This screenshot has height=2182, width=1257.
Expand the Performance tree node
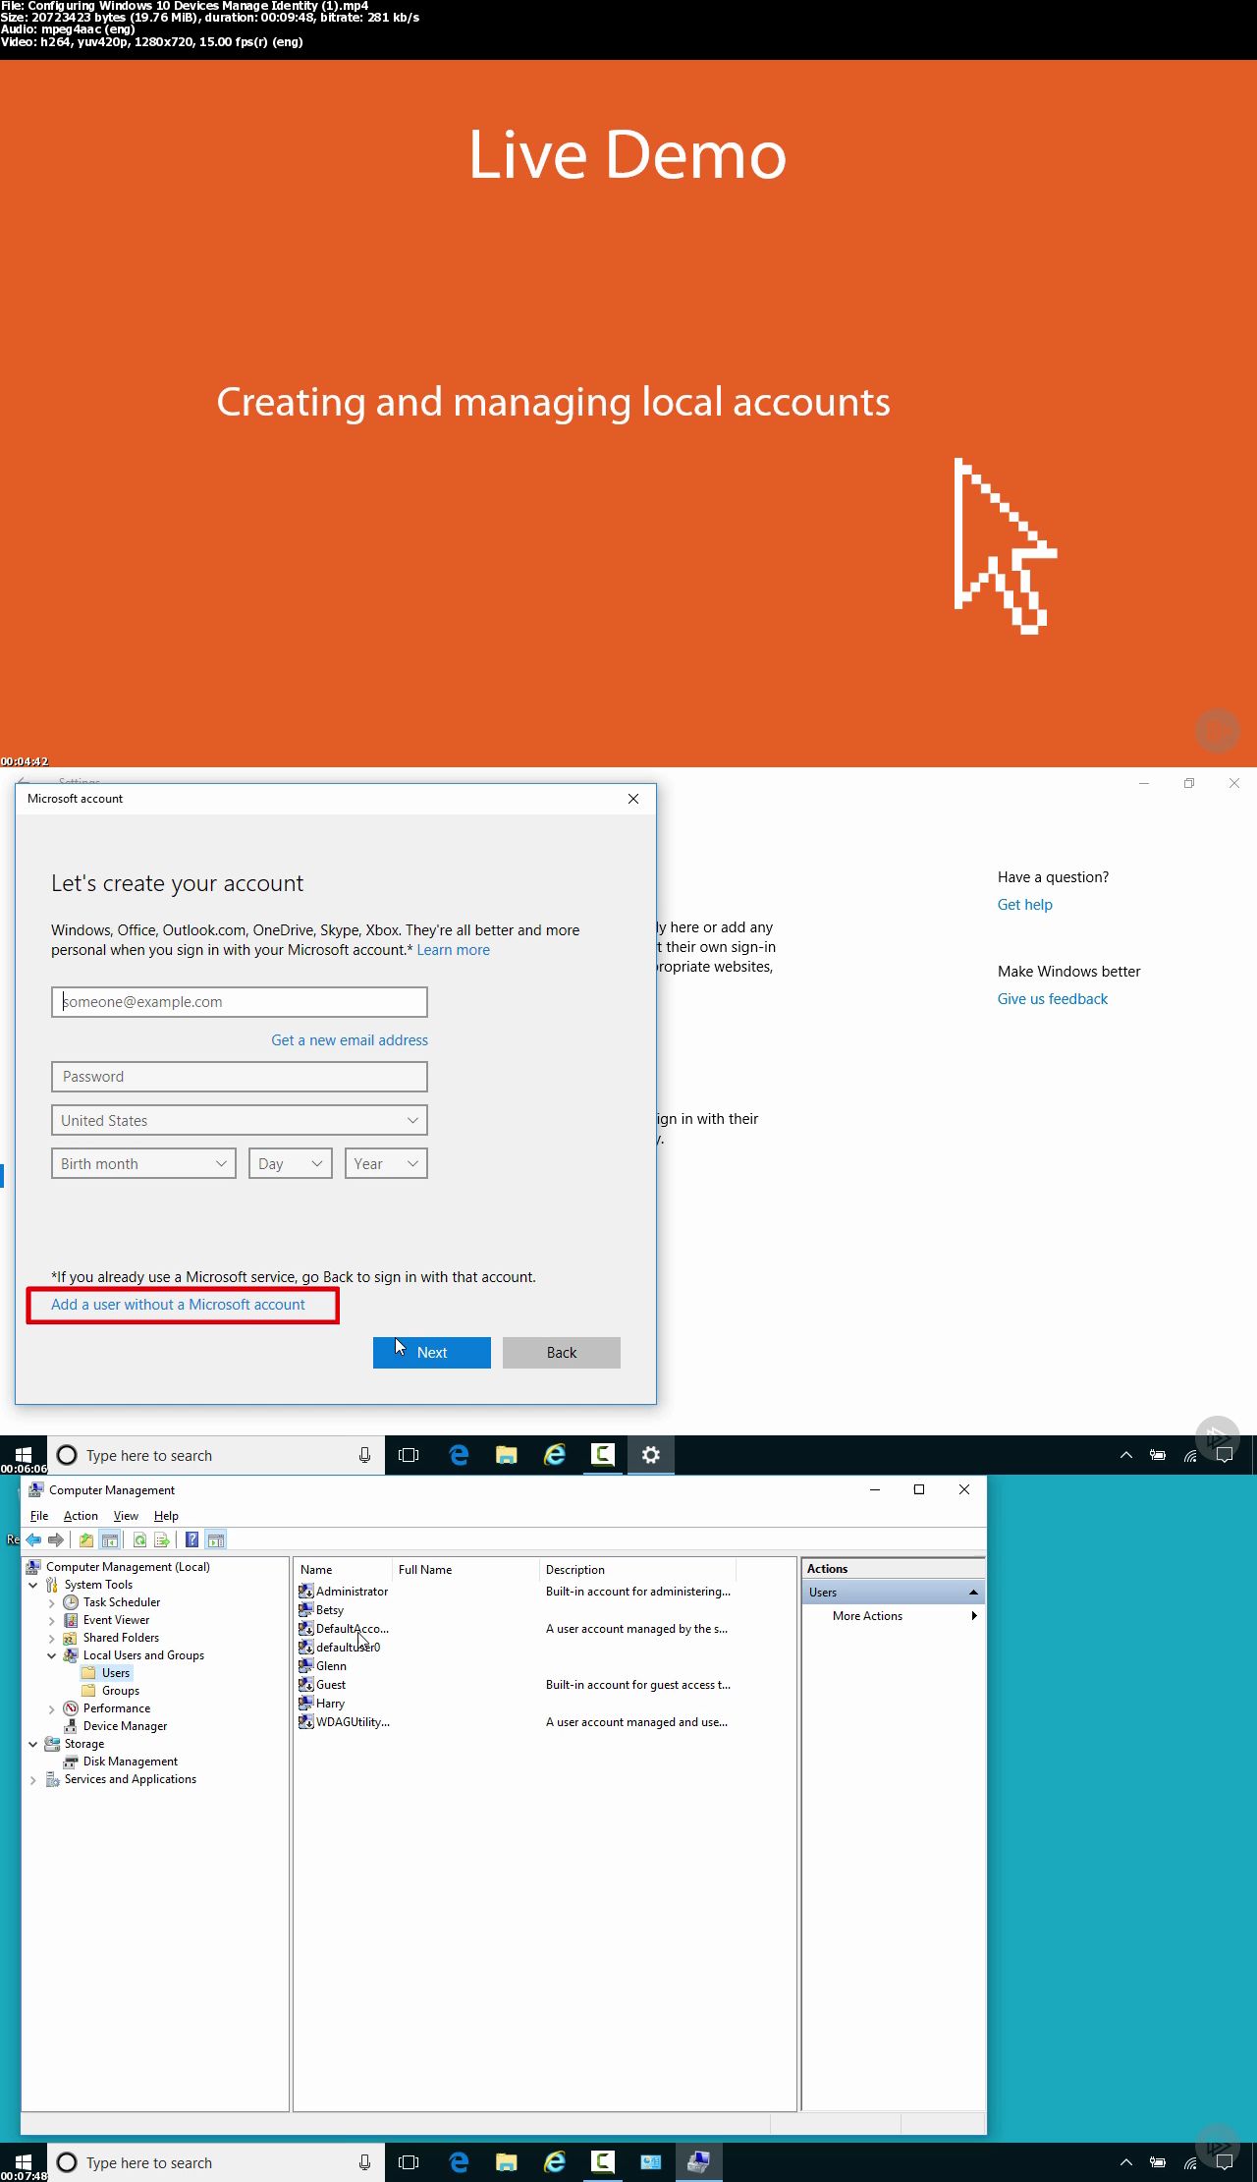[52, 1707]
